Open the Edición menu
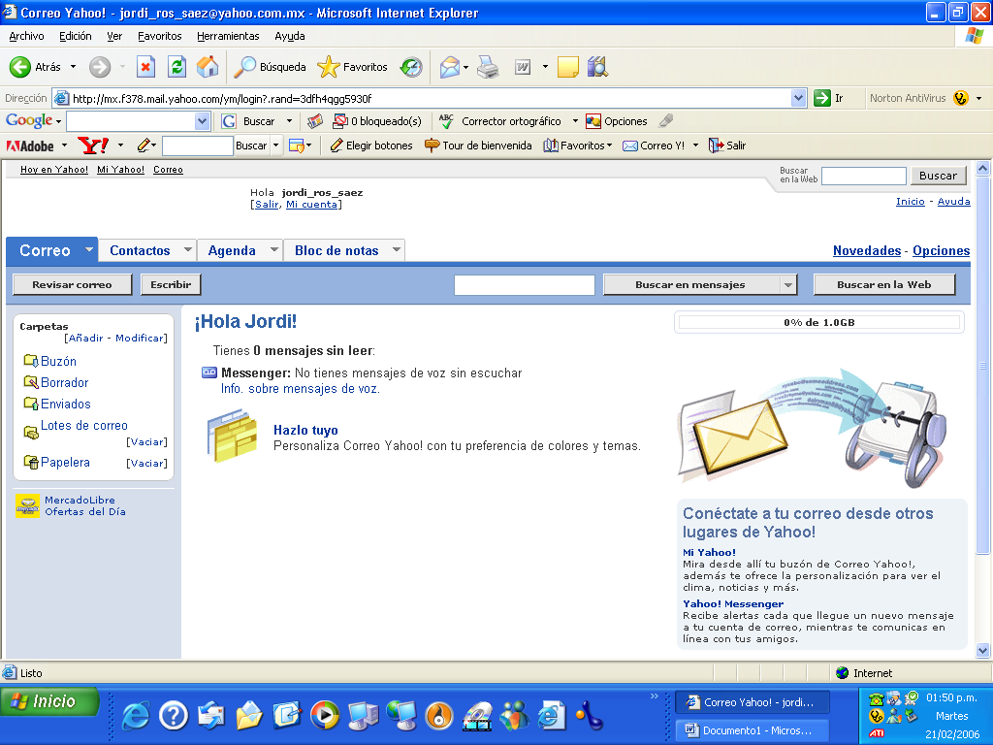The image size is (993, 745). click(x=76, y=36)
